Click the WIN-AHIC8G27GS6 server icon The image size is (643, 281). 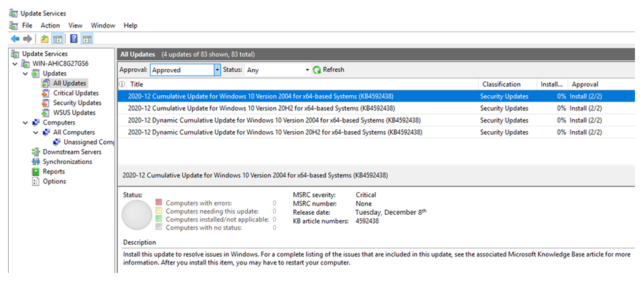(26, 64)
